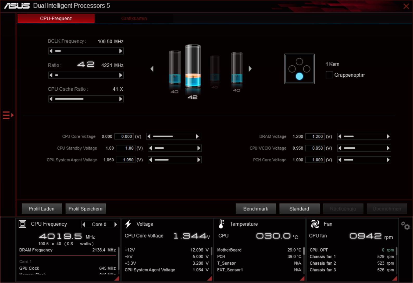The image size is (413, 283).
Task: Decrease CPU Ratio with left arrow
Action: click(51, 75)
